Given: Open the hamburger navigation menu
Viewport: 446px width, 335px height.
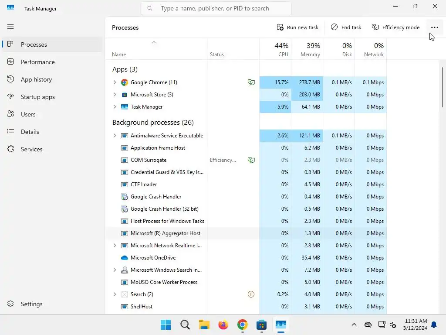Looking at the screenshot, I should click(x=10, y=27).
